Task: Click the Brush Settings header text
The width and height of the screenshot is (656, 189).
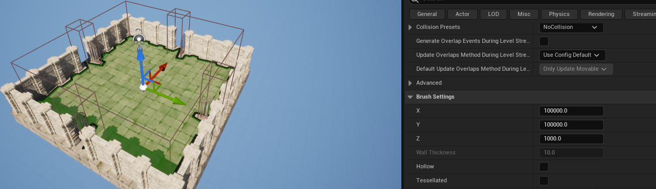Action: pyautogui.click(x=435, y=97)
